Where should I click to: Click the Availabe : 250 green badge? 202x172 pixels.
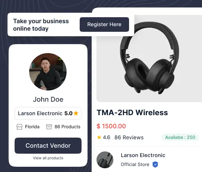180,137
